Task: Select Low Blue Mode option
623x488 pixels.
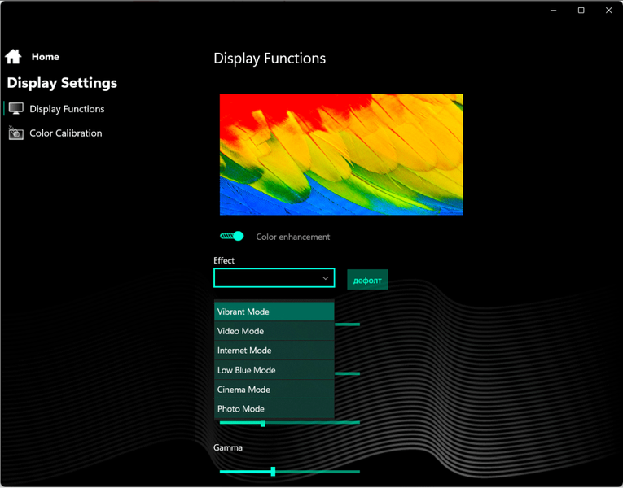Action: [274, 370]
